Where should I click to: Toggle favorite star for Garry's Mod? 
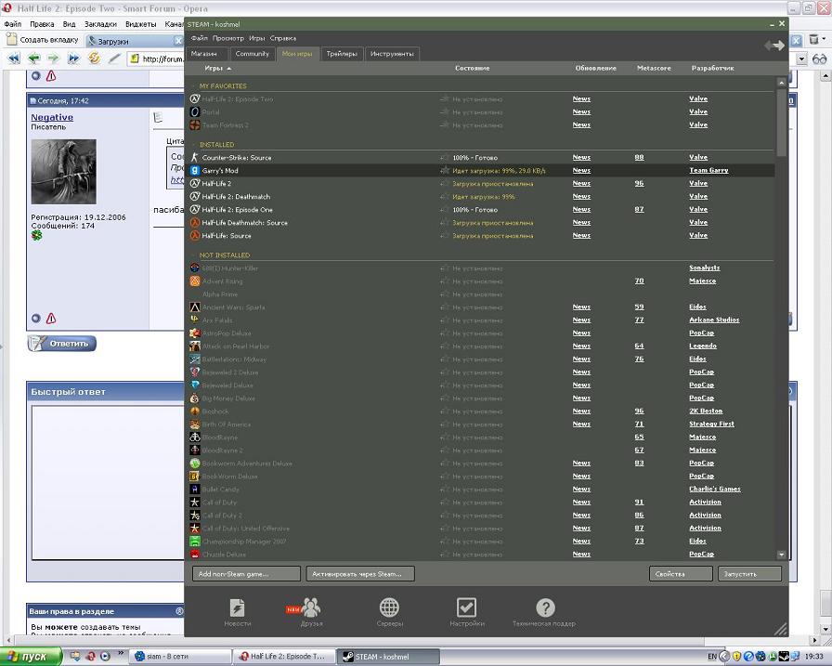(x=445, y=170)
